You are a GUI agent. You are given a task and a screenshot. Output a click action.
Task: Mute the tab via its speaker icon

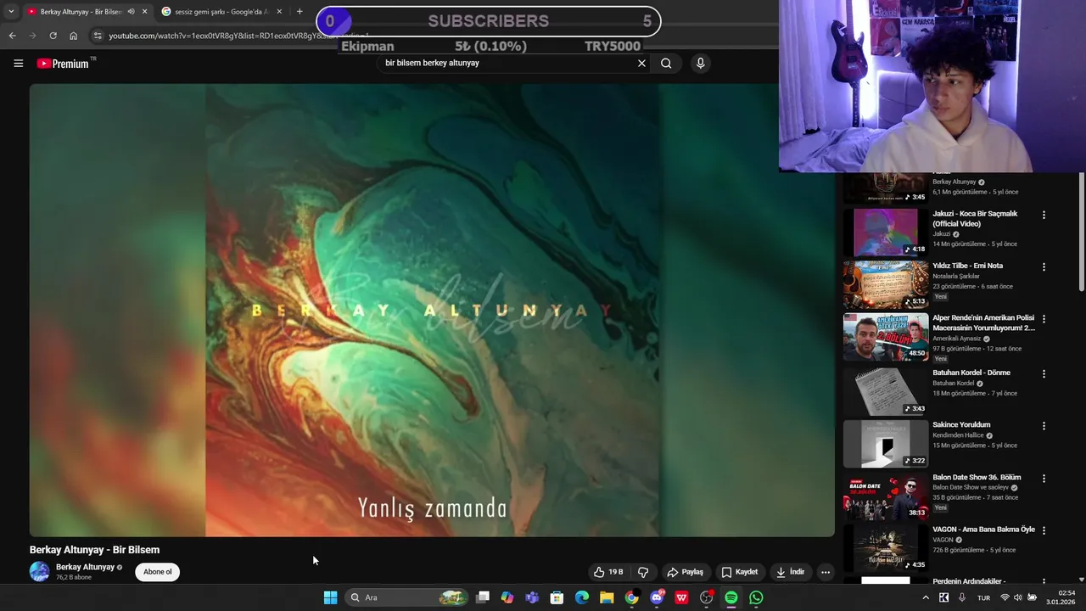tap(131, 12)
